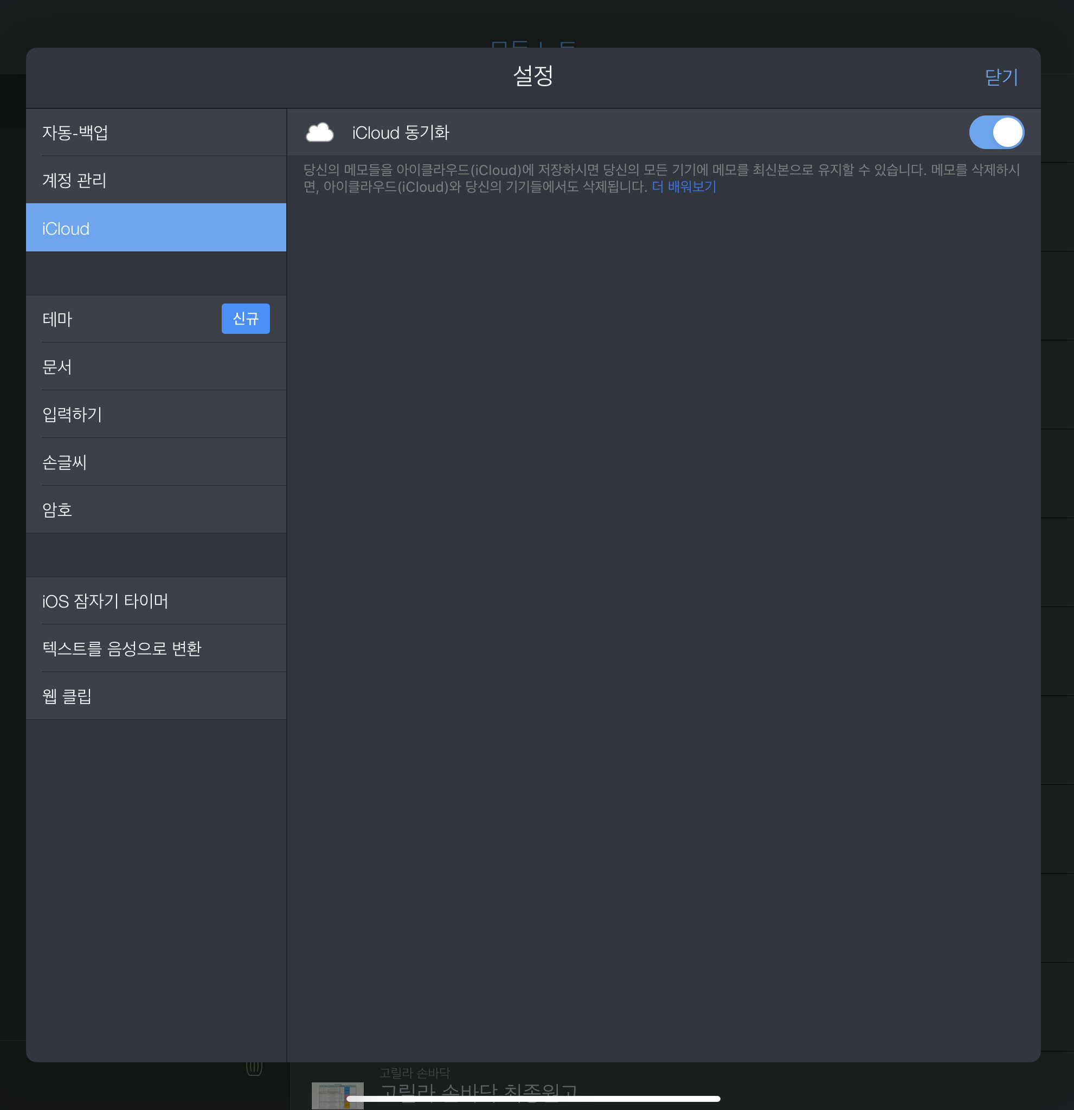Viewport: 1074px width, 1110px height.
Task: Toggle the iCloud 동기화 switch off
Action: tap(996, 133)
